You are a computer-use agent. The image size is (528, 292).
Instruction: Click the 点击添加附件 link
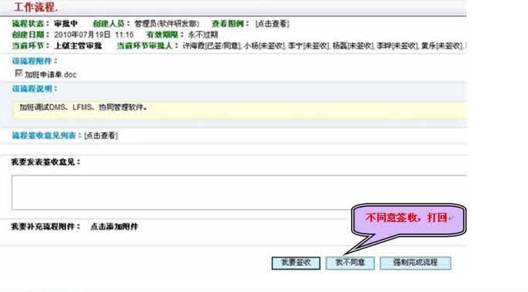[115, 227]
